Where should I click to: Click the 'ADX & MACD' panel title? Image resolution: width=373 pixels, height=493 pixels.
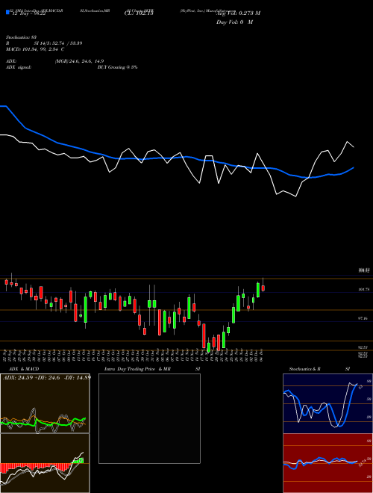coord(24,369)
